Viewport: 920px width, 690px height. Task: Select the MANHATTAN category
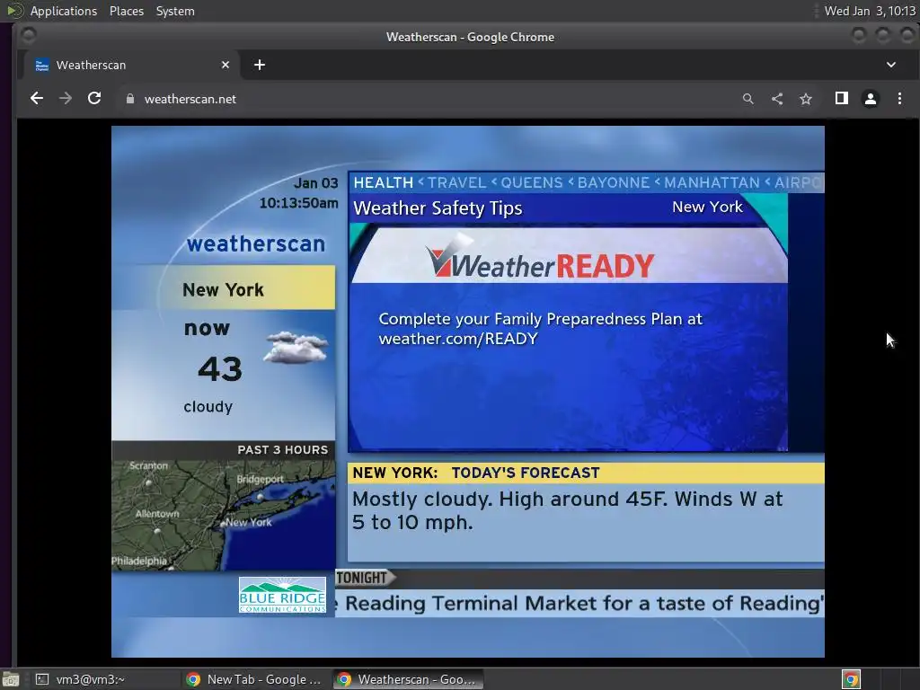[x=712, y=182]
